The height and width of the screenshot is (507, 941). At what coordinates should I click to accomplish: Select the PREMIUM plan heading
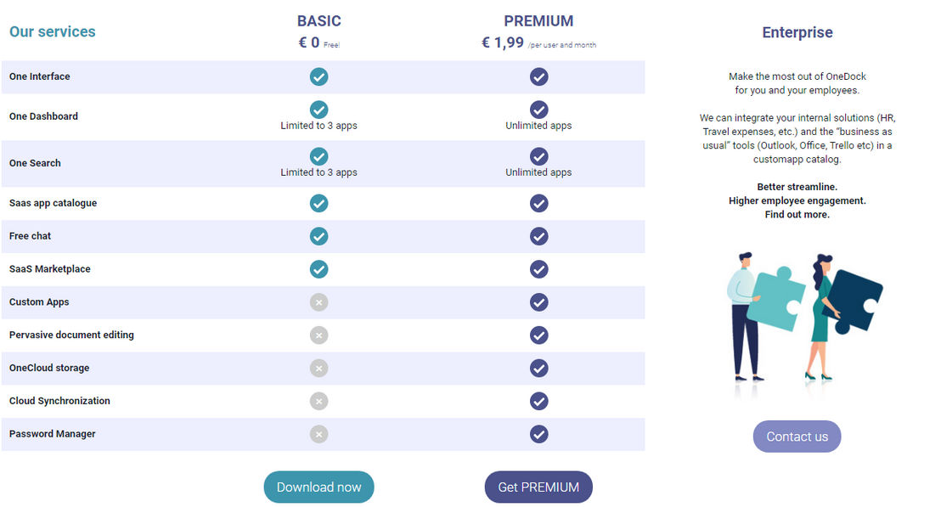tap(538, 21)
